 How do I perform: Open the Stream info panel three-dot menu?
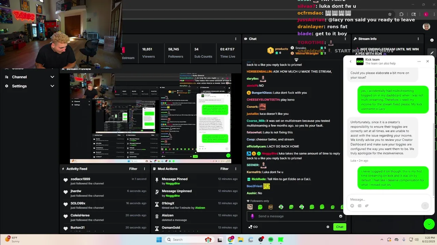418,39
